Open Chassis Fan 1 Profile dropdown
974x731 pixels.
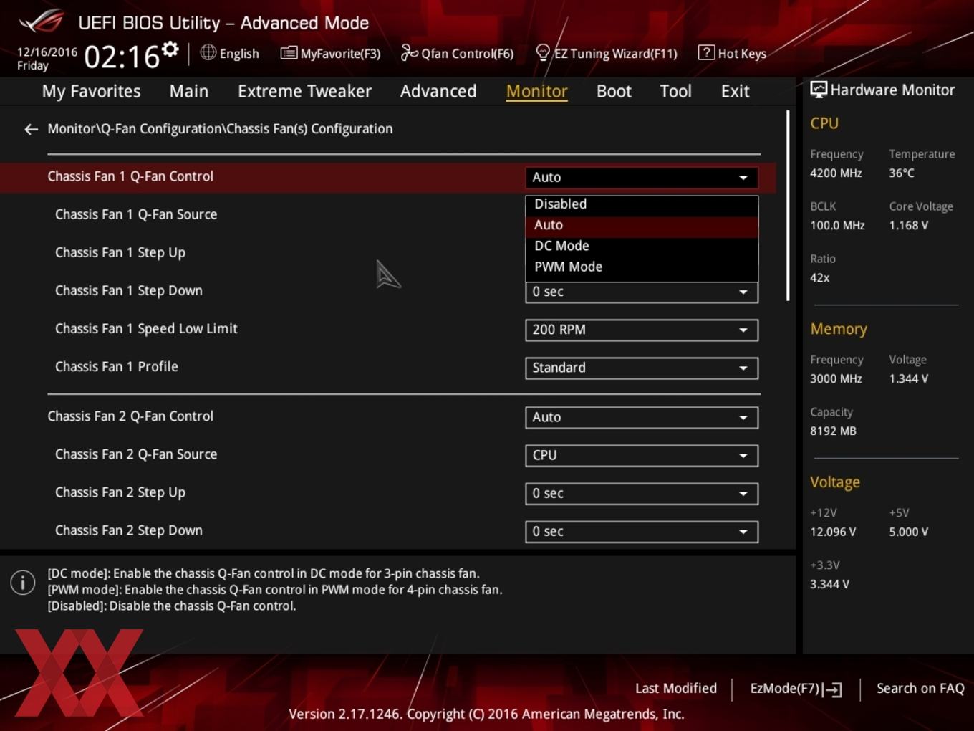pos(642,368)
